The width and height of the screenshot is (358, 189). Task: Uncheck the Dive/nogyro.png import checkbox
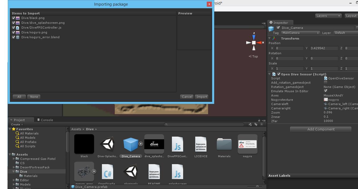pyautogui.click(x=13, y=32)
